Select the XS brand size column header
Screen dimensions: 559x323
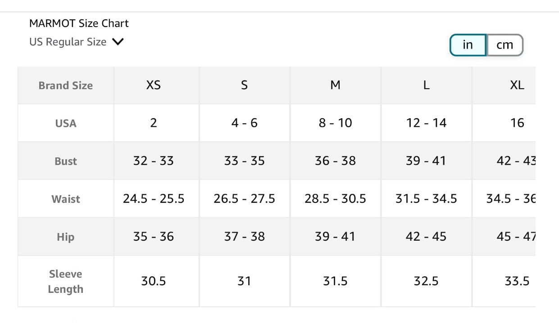click(x=154, y=85)
